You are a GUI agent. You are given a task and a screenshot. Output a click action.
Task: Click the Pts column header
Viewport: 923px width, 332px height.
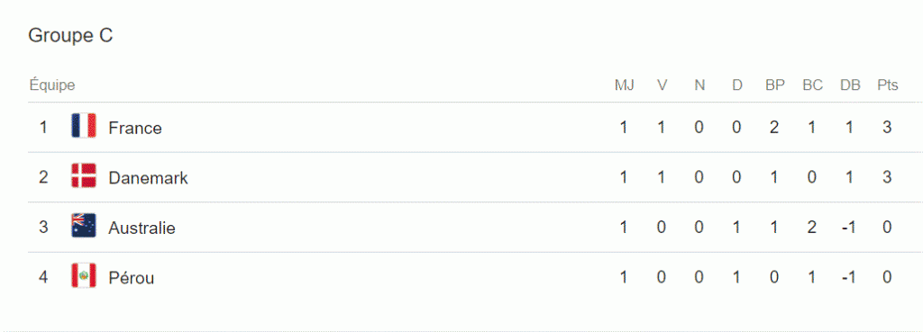[887, 85]
